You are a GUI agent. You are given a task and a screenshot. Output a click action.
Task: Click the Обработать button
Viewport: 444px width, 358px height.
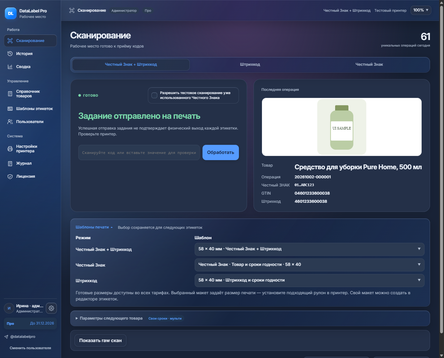(x=221, y=152)
